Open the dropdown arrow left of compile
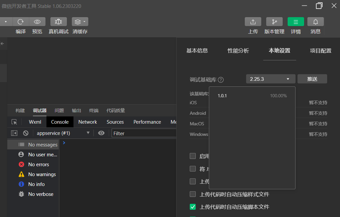Viewport: 340px width, 217px height. 6,22
